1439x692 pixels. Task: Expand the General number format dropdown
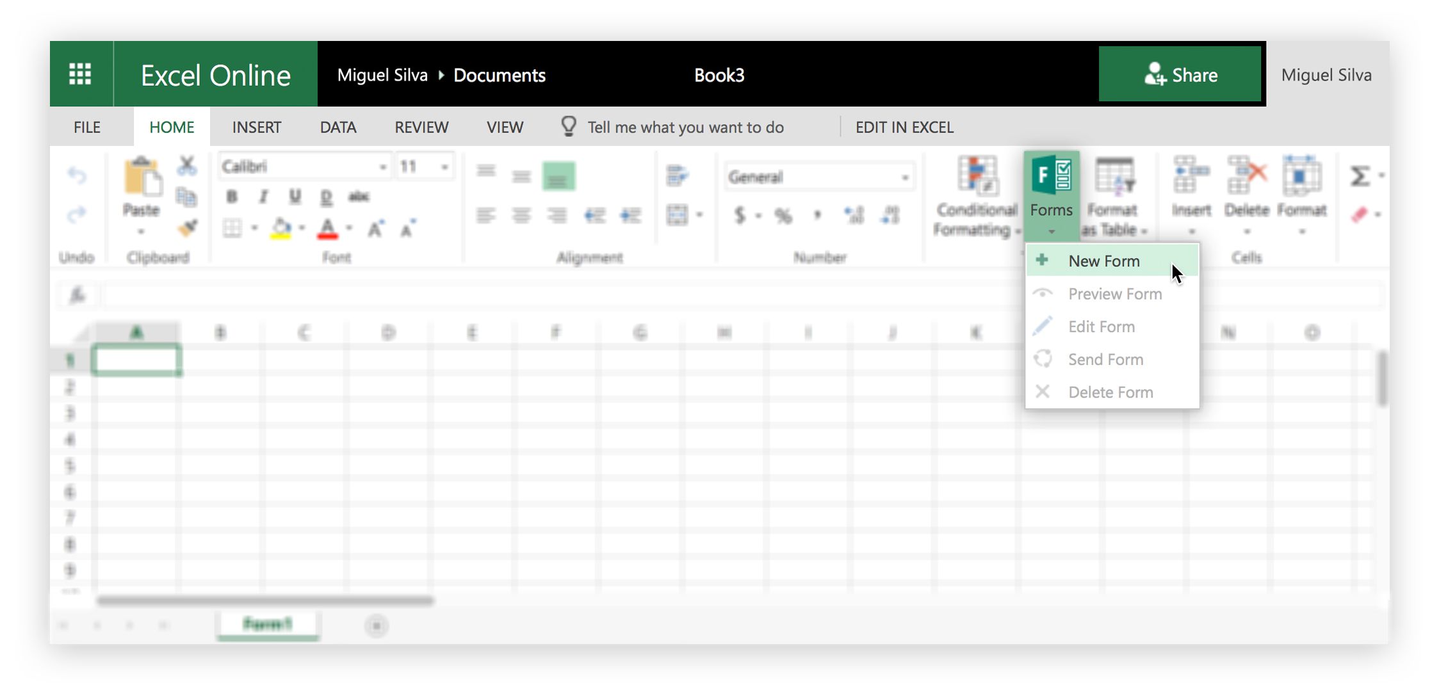904,177
